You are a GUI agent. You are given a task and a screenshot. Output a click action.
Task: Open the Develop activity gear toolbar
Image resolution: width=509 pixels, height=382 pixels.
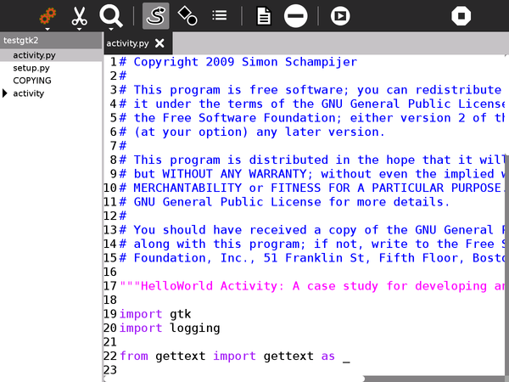click(x=47, y=15)
